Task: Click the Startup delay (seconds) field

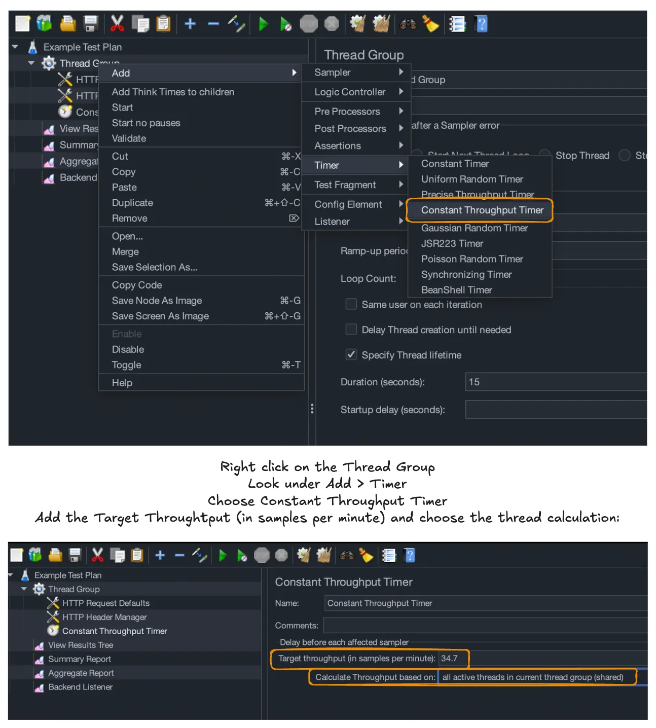Action: tap(556, 410)
